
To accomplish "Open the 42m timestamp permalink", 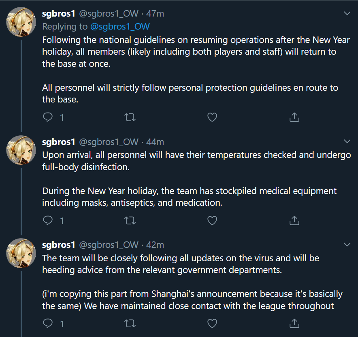I will click(155, 245).
